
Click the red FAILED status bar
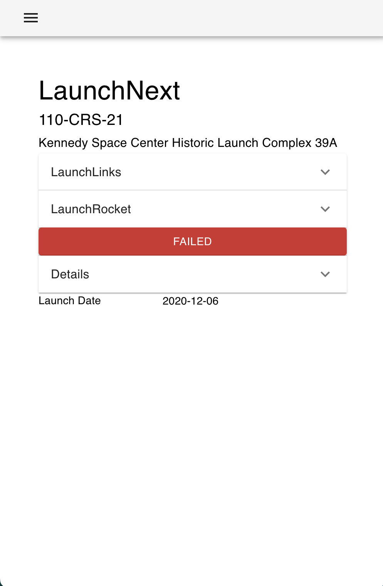pyautogui.click(x=192, y=241)
